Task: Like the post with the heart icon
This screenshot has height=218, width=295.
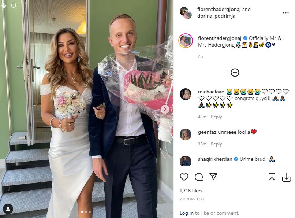Action: (184, 177)
